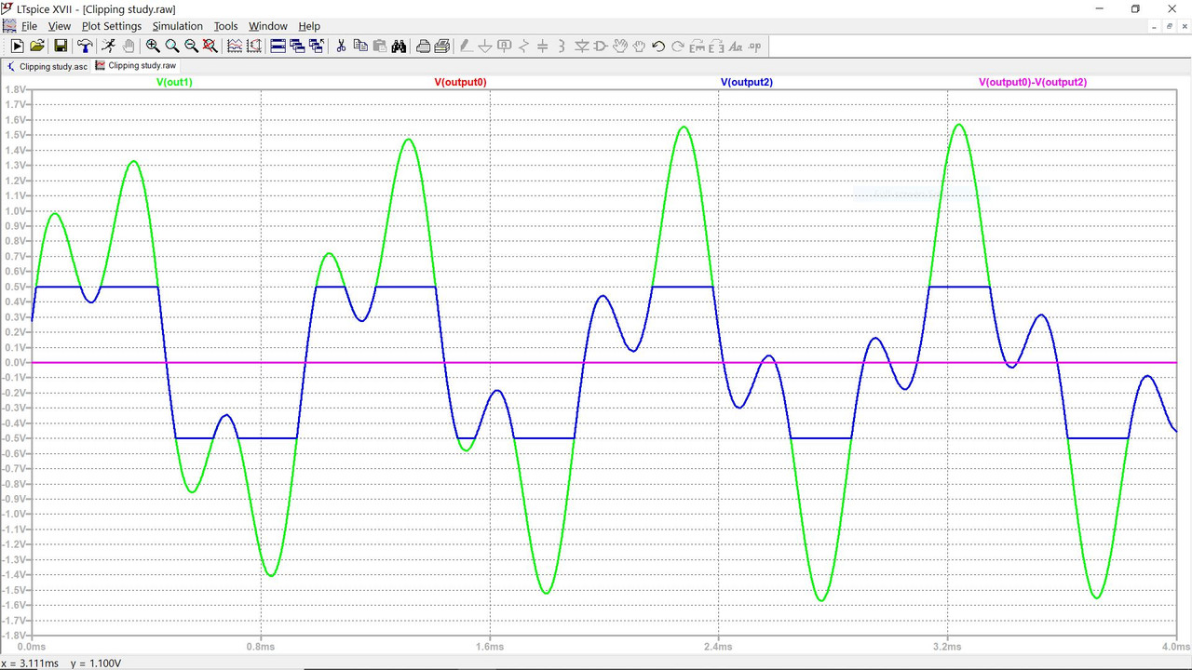Select the wire drawing tool
The width and height of the screenshot is (1192, 670).
pos(464,46)
